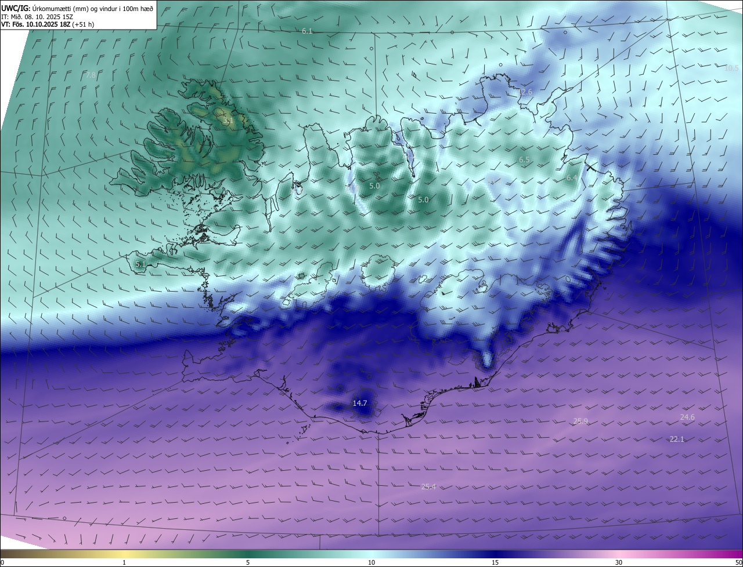Click the 6.4 value label
The image size is (743, 567).
572,178
